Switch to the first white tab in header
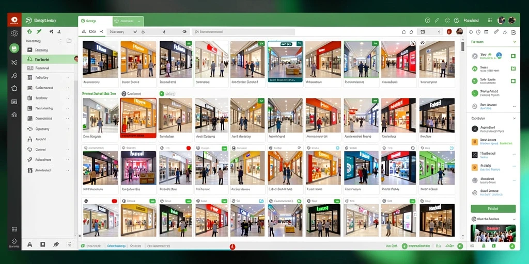Image resolution: width=529 pixels, height=264 pixels. pos(95,21)
